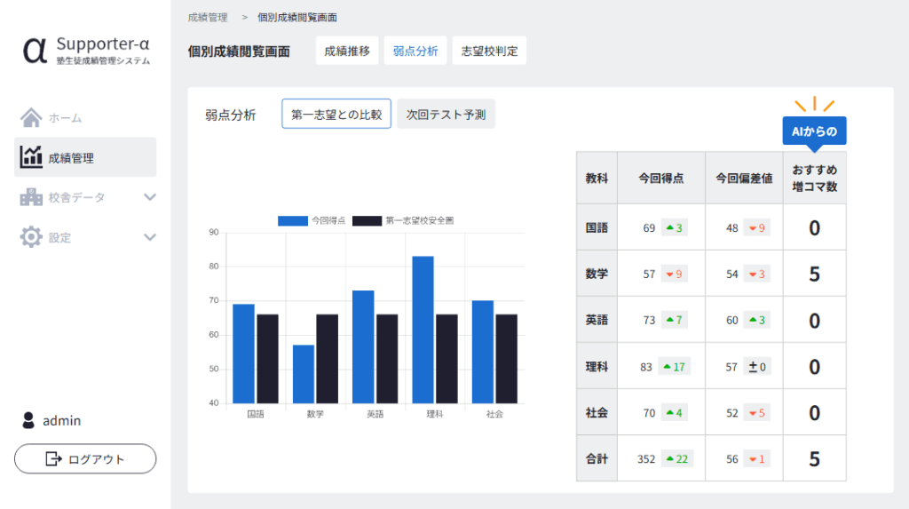Switch to the 弱点分析 tab
Screen dimensions: 909x509
point(415,51)
